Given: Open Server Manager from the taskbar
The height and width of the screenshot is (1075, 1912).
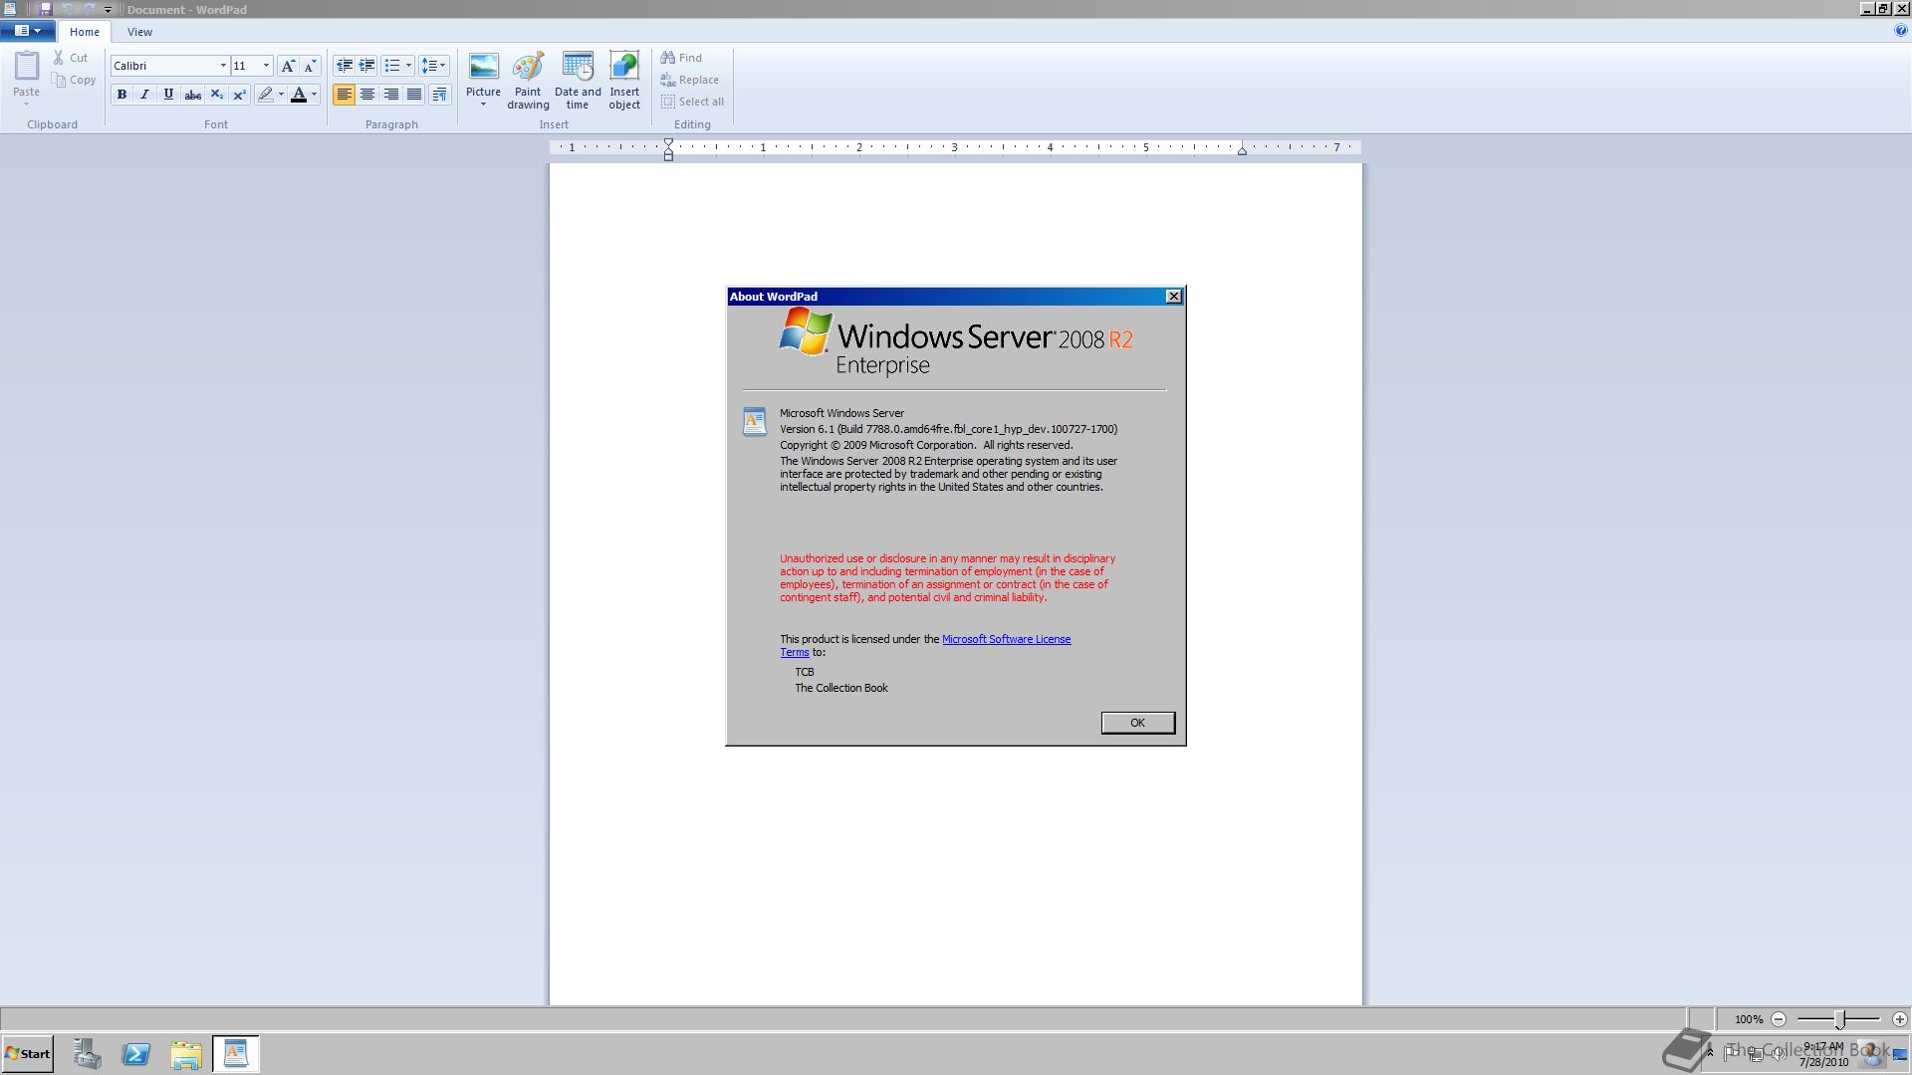Looking at the screenshot, I should coord(88,1054).
